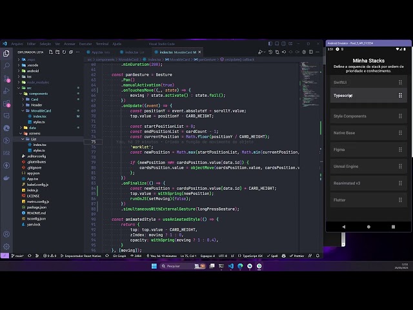Click the UTF-8 encoding status item

[x=223, y=256]
